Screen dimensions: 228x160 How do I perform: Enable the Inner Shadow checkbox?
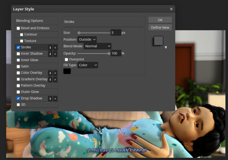coord(18,53)
